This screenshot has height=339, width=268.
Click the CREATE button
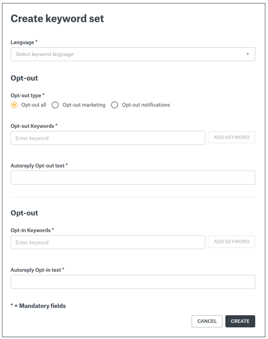(x=240, y=321)
